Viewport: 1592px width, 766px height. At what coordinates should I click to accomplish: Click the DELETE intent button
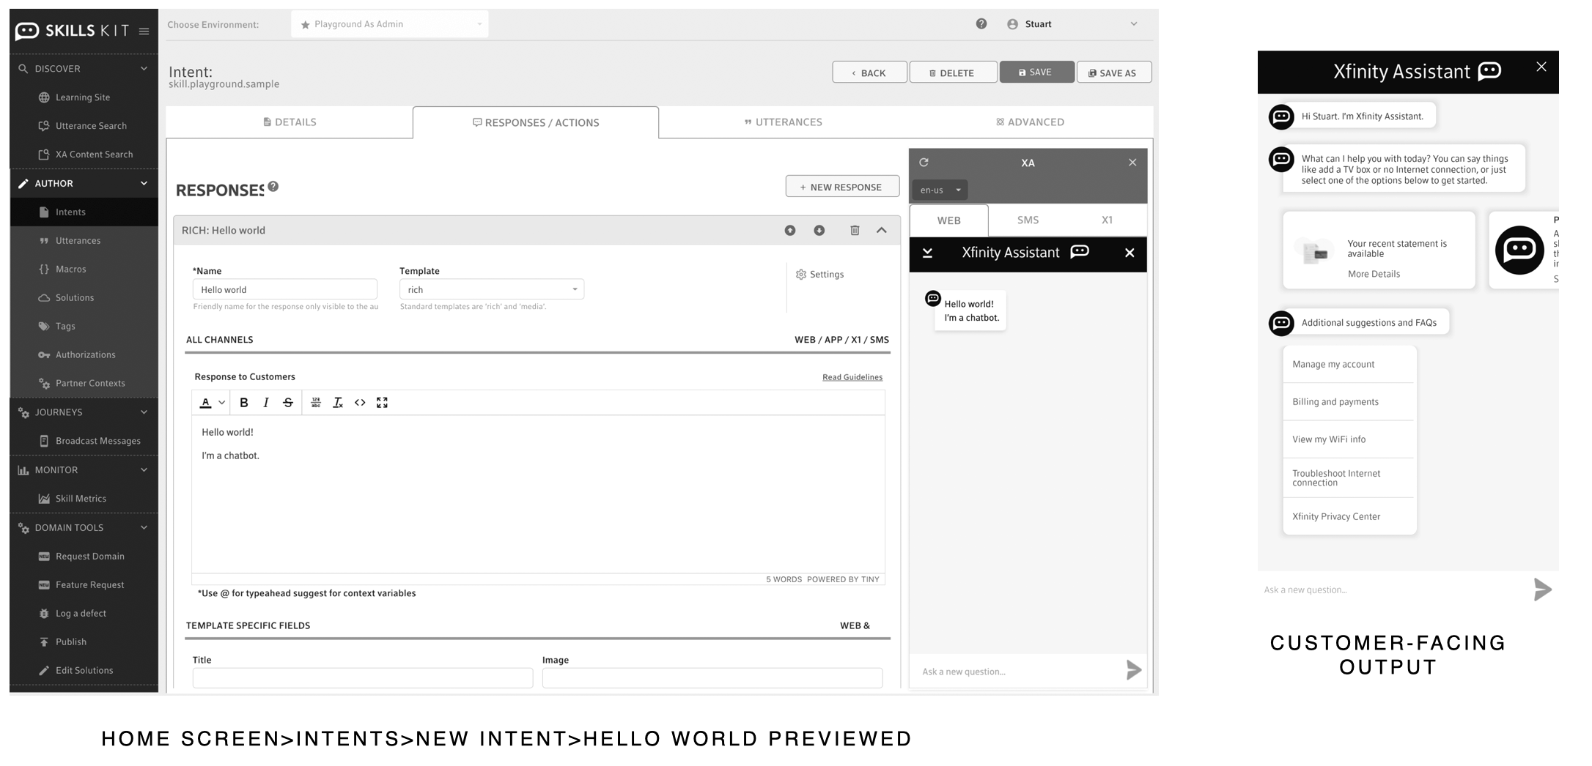click(x=953, y=72)
